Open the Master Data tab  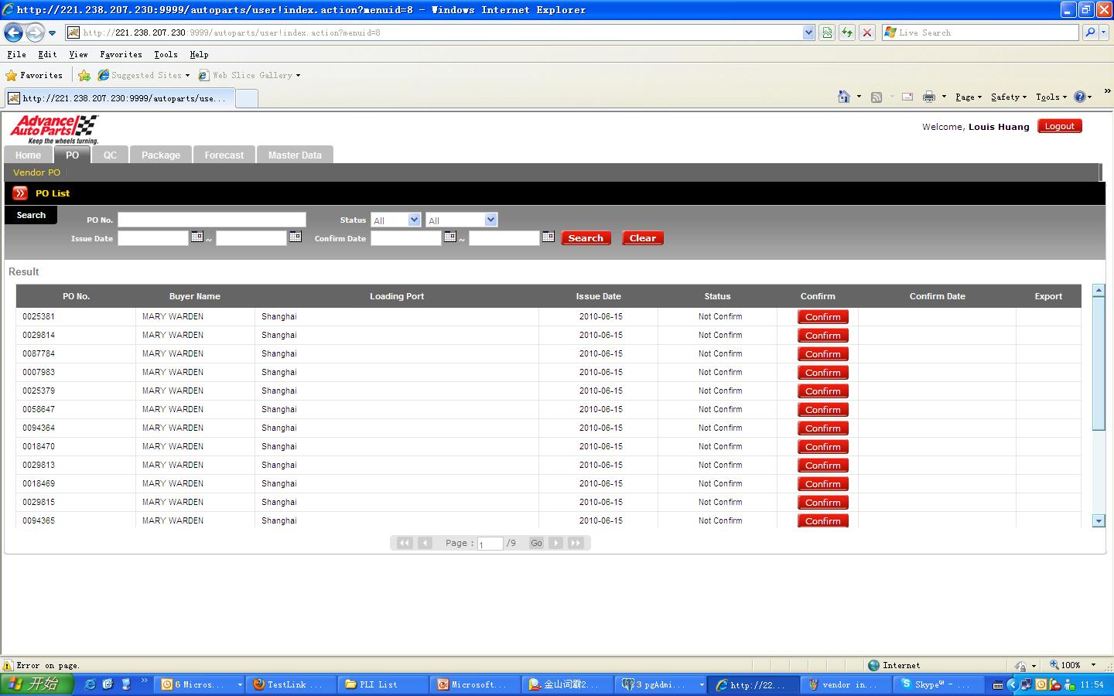pos(295,155)
